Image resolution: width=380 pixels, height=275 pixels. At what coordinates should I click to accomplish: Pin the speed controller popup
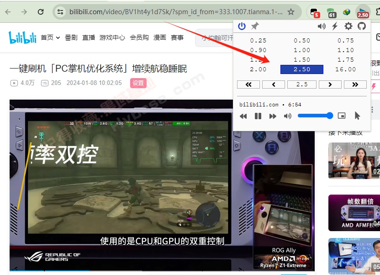coord(255,26)
